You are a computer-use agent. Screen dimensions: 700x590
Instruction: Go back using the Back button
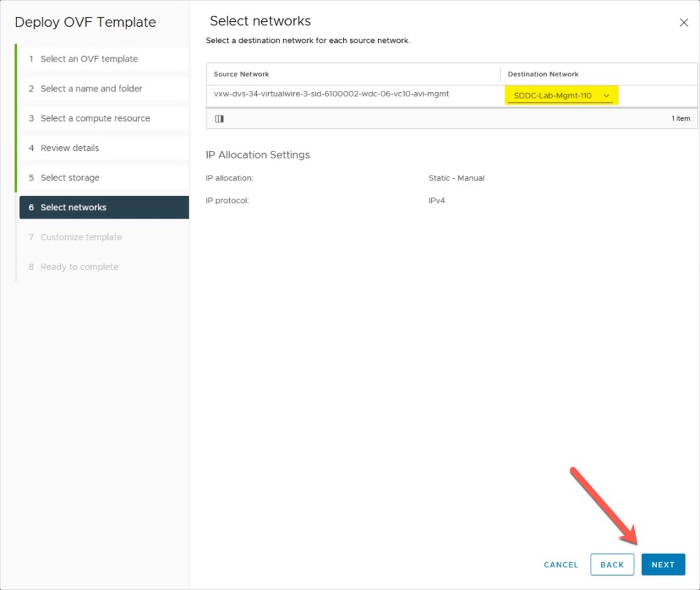click(612, 565)
